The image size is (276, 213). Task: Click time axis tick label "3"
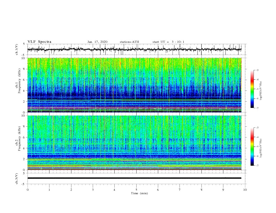(x=93, y=190)
